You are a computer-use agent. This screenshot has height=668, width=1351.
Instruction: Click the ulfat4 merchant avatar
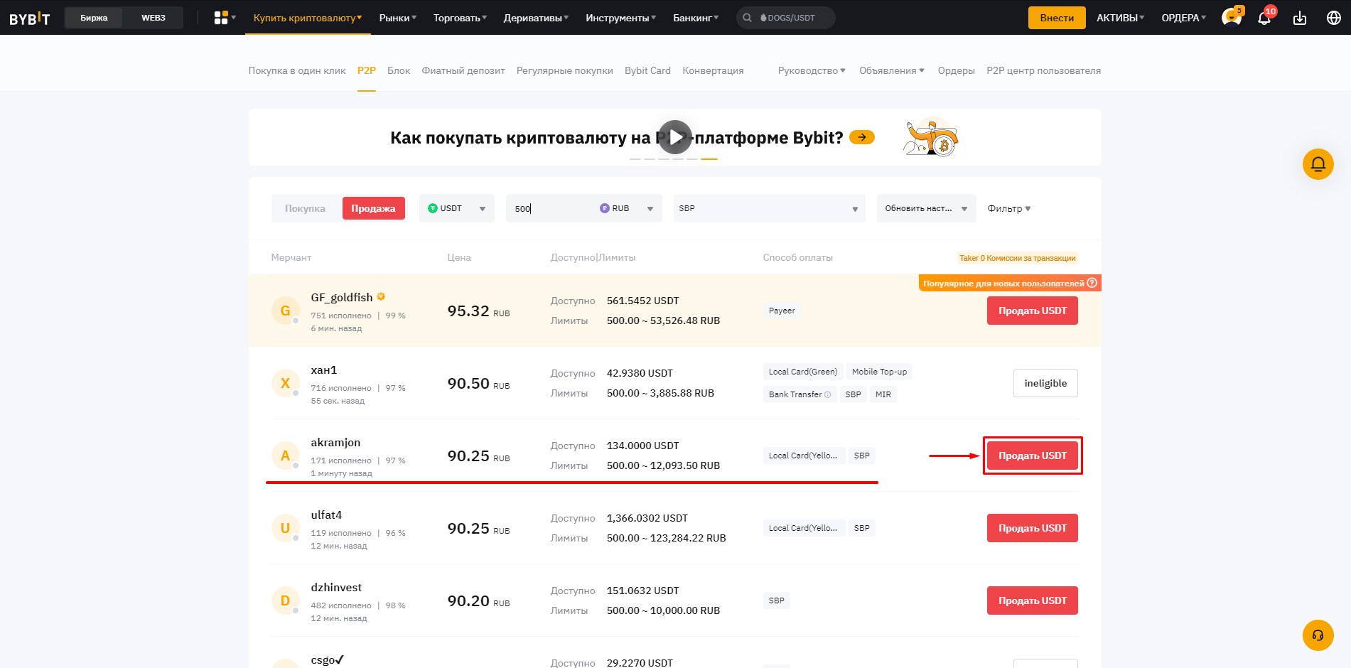tap(285, 528)
